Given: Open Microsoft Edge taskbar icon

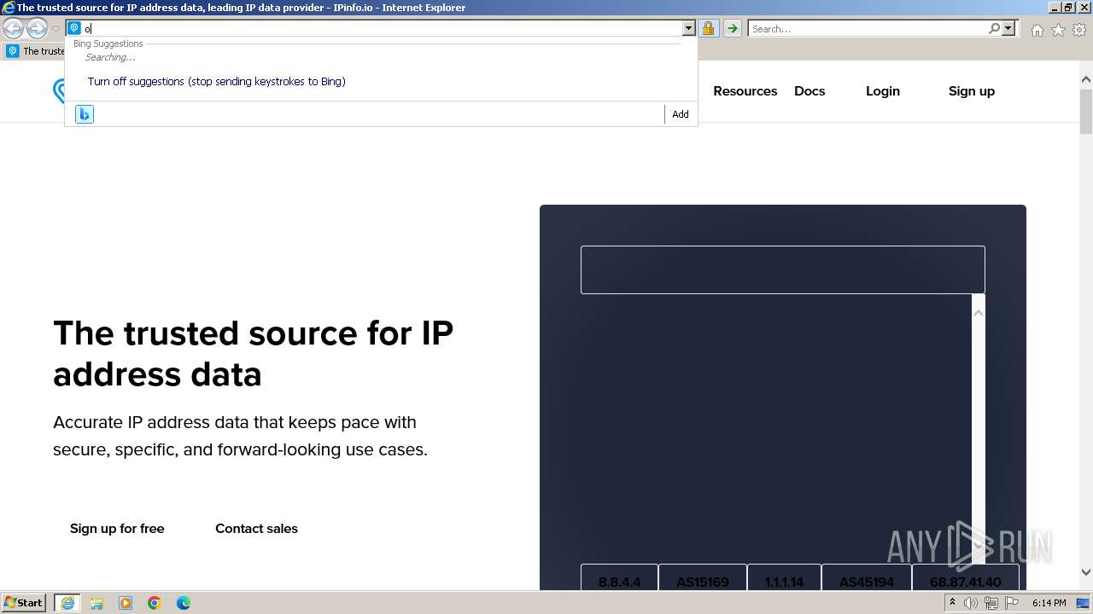Looking at the screenshot, I should pyautogui.click(x=184, y=603).
